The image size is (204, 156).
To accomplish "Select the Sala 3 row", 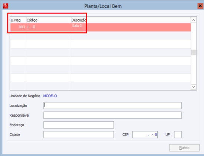I will (x=101, y=27).
